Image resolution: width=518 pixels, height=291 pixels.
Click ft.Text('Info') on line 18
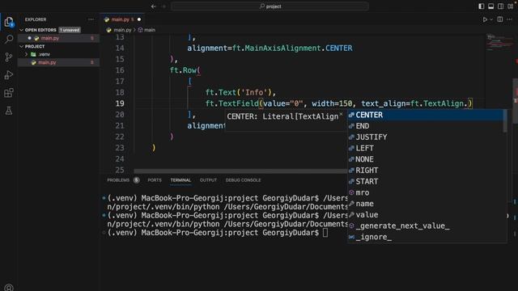click(x=238, y=92)
